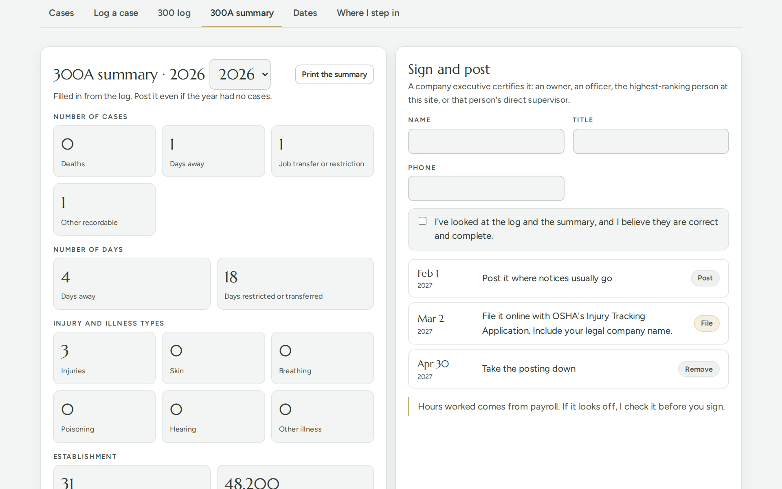782x489 pixels.
Task: Click the Other recordable card
Action: pyautogui.click(x=104, y=209)
